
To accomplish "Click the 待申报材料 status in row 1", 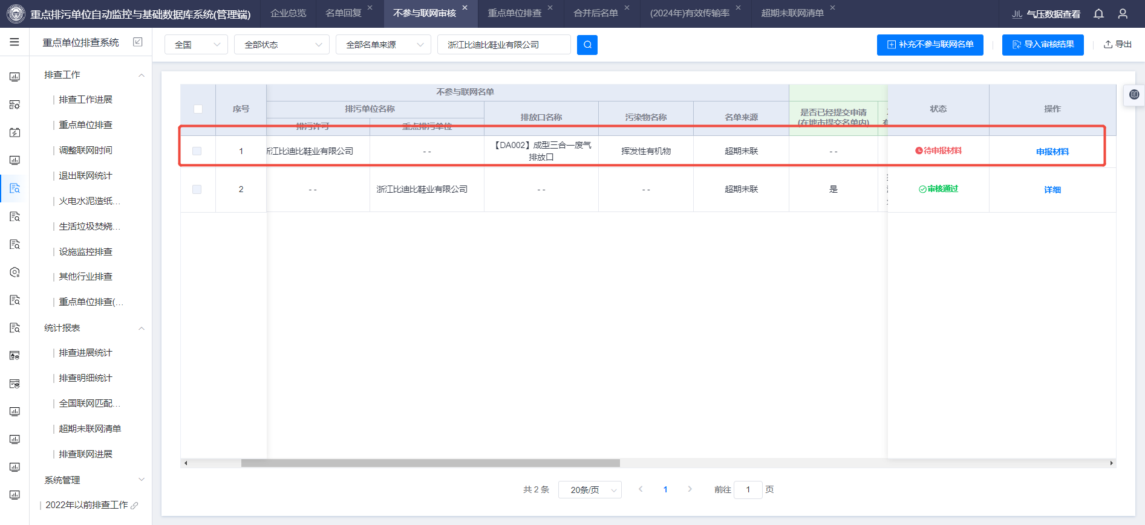I will pos(938,151).
